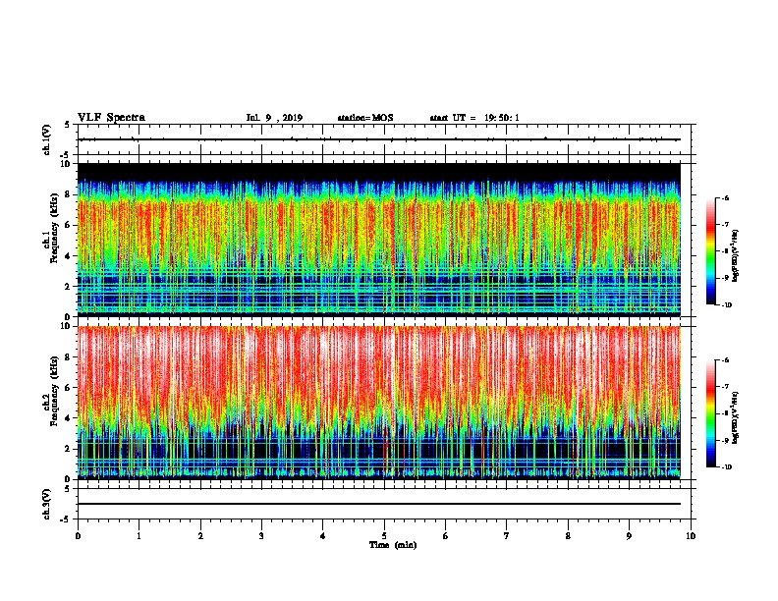778x601 pixels.
Task: Select the date text "Jul 9, 2019"
Action: pyautogui.click(x=274, y=118)
